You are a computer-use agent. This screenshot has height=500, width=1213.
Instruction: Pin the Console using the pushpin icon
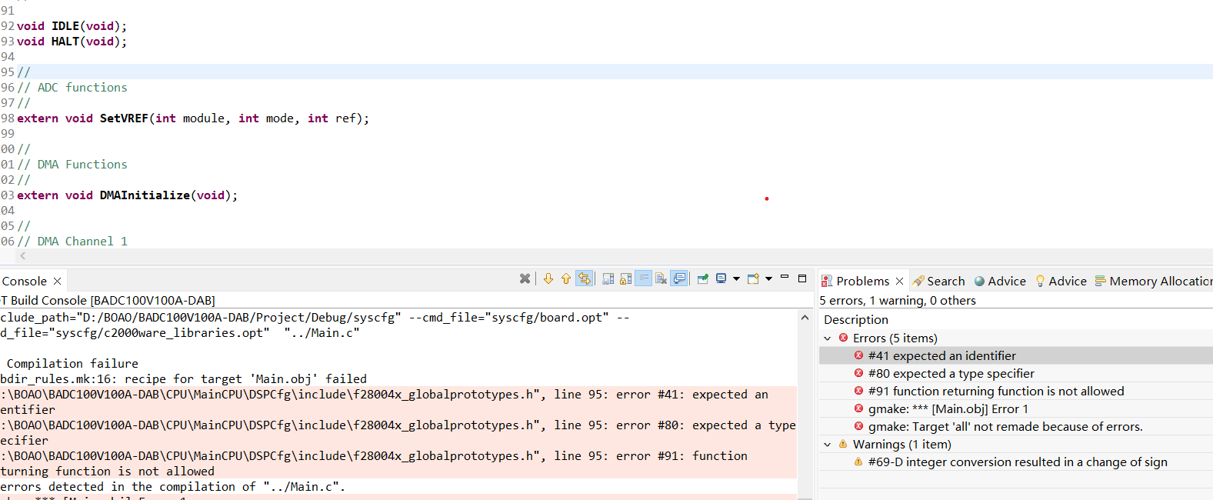pyautogui.click(x=703, y=278)
